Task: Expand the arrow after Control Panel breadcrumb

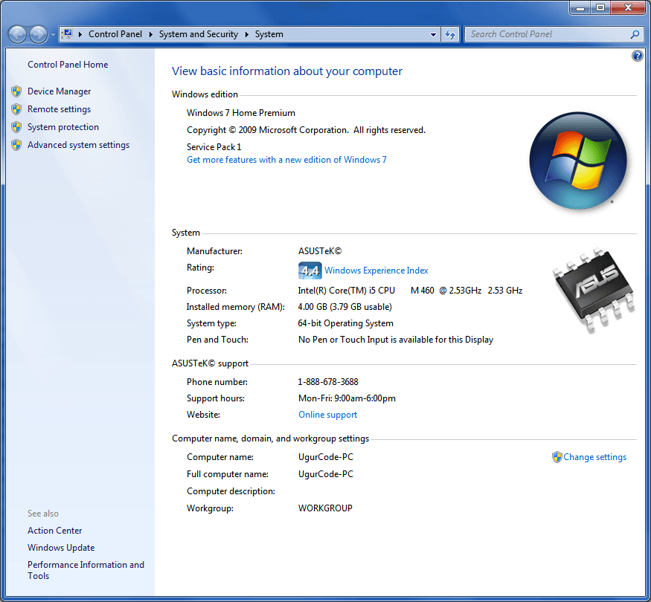Action: [151, 34]
